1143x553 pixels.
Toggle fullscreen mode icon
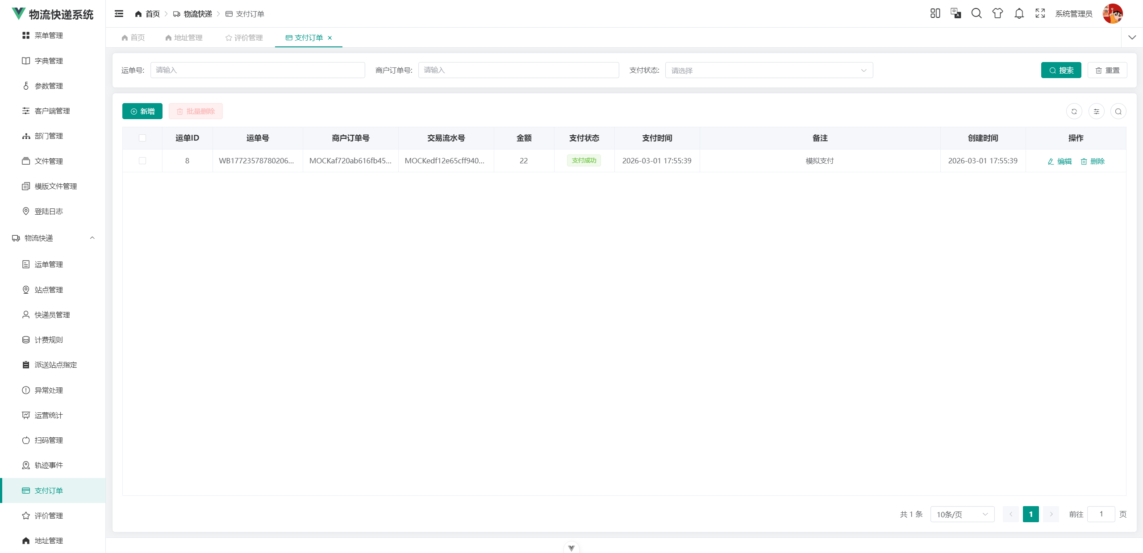(x=1040, y=14)
